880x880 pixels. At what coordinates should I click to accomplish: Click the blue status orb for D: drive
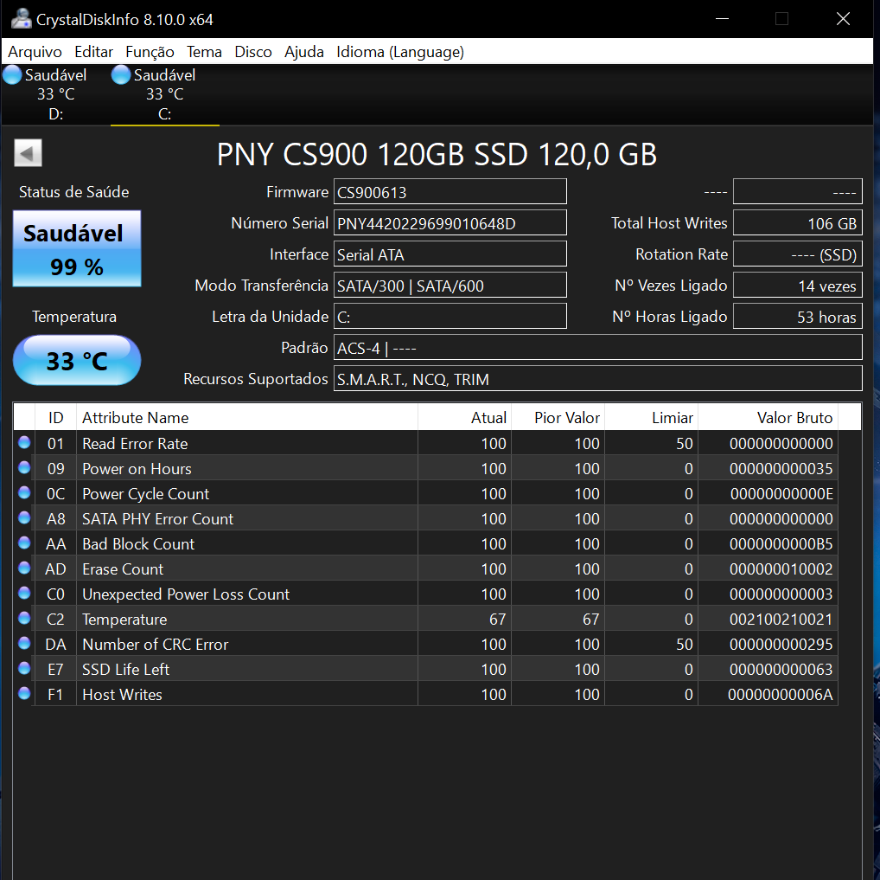(12, 74)
